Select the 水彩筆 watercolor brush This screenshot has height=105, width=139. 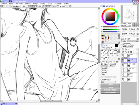pyautogui.click(x=116, y=52)
